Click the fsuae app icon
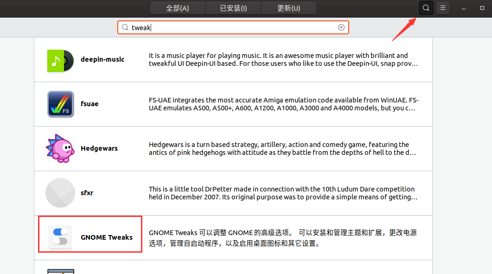 60,104
